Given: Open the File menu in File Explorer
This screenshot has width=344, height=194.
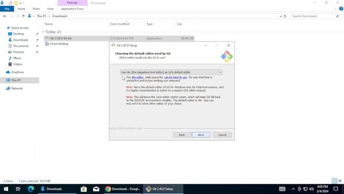Looking at the screenshot, I should (7, 9).
